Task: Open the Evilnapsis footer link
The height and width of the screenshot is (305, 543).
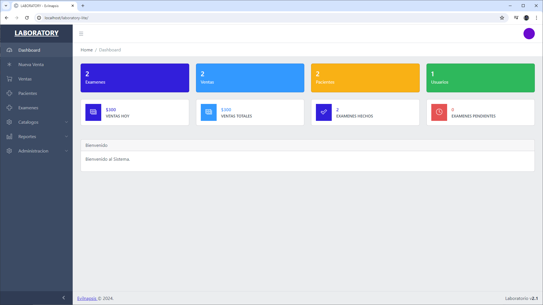Action: 87,298
